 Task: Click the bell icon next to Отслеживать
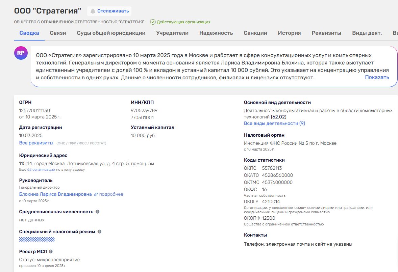coord(93,11)
